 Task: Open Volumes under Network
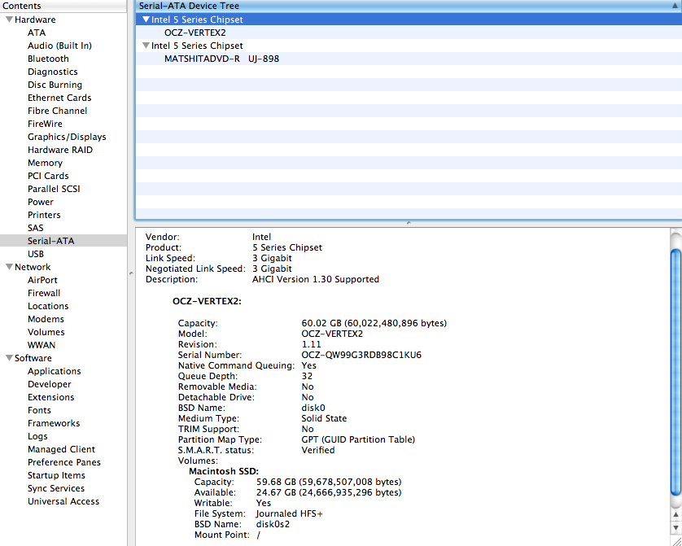[46, 332]
